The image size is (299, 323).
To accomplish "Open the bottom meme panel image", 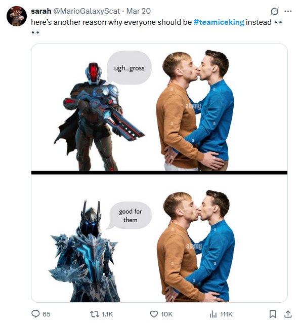I will click(x=159, y=238).
